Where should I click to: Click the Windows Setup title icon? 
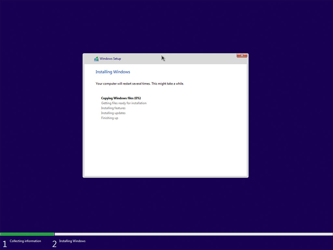click(96, 59)
